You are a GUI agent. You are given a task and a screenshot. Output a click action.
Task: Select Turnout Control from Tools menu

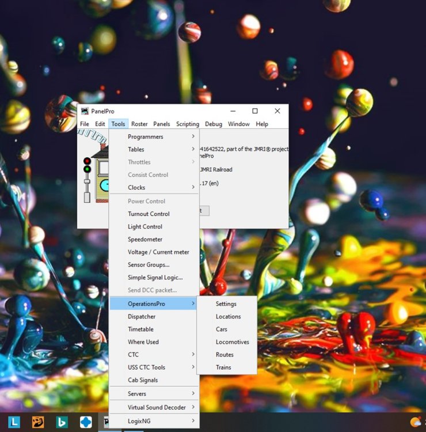point(149,214)
